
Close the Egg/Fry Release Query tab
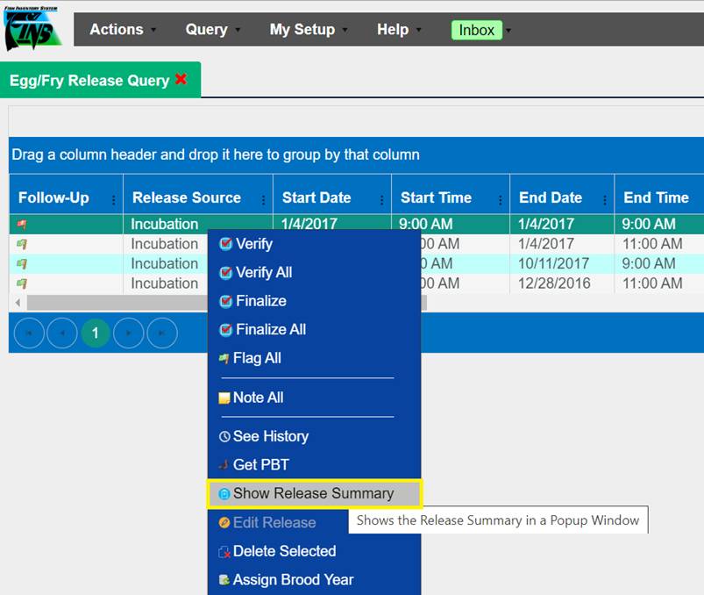coord(181,79)
